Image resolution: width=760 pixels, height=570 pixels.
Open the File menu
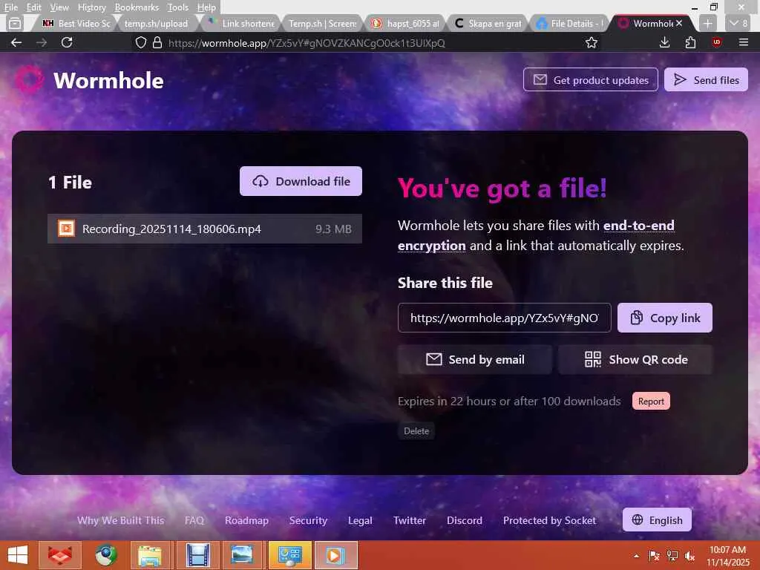[10, 7]
